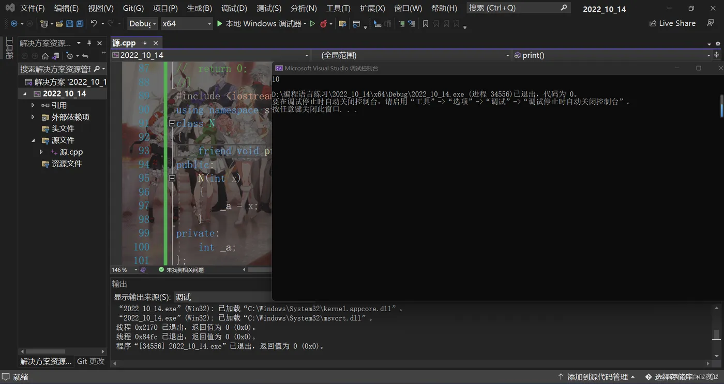Click the comment selected lines icon
Viewport: 724px width, 384px height.
[401, 24]
